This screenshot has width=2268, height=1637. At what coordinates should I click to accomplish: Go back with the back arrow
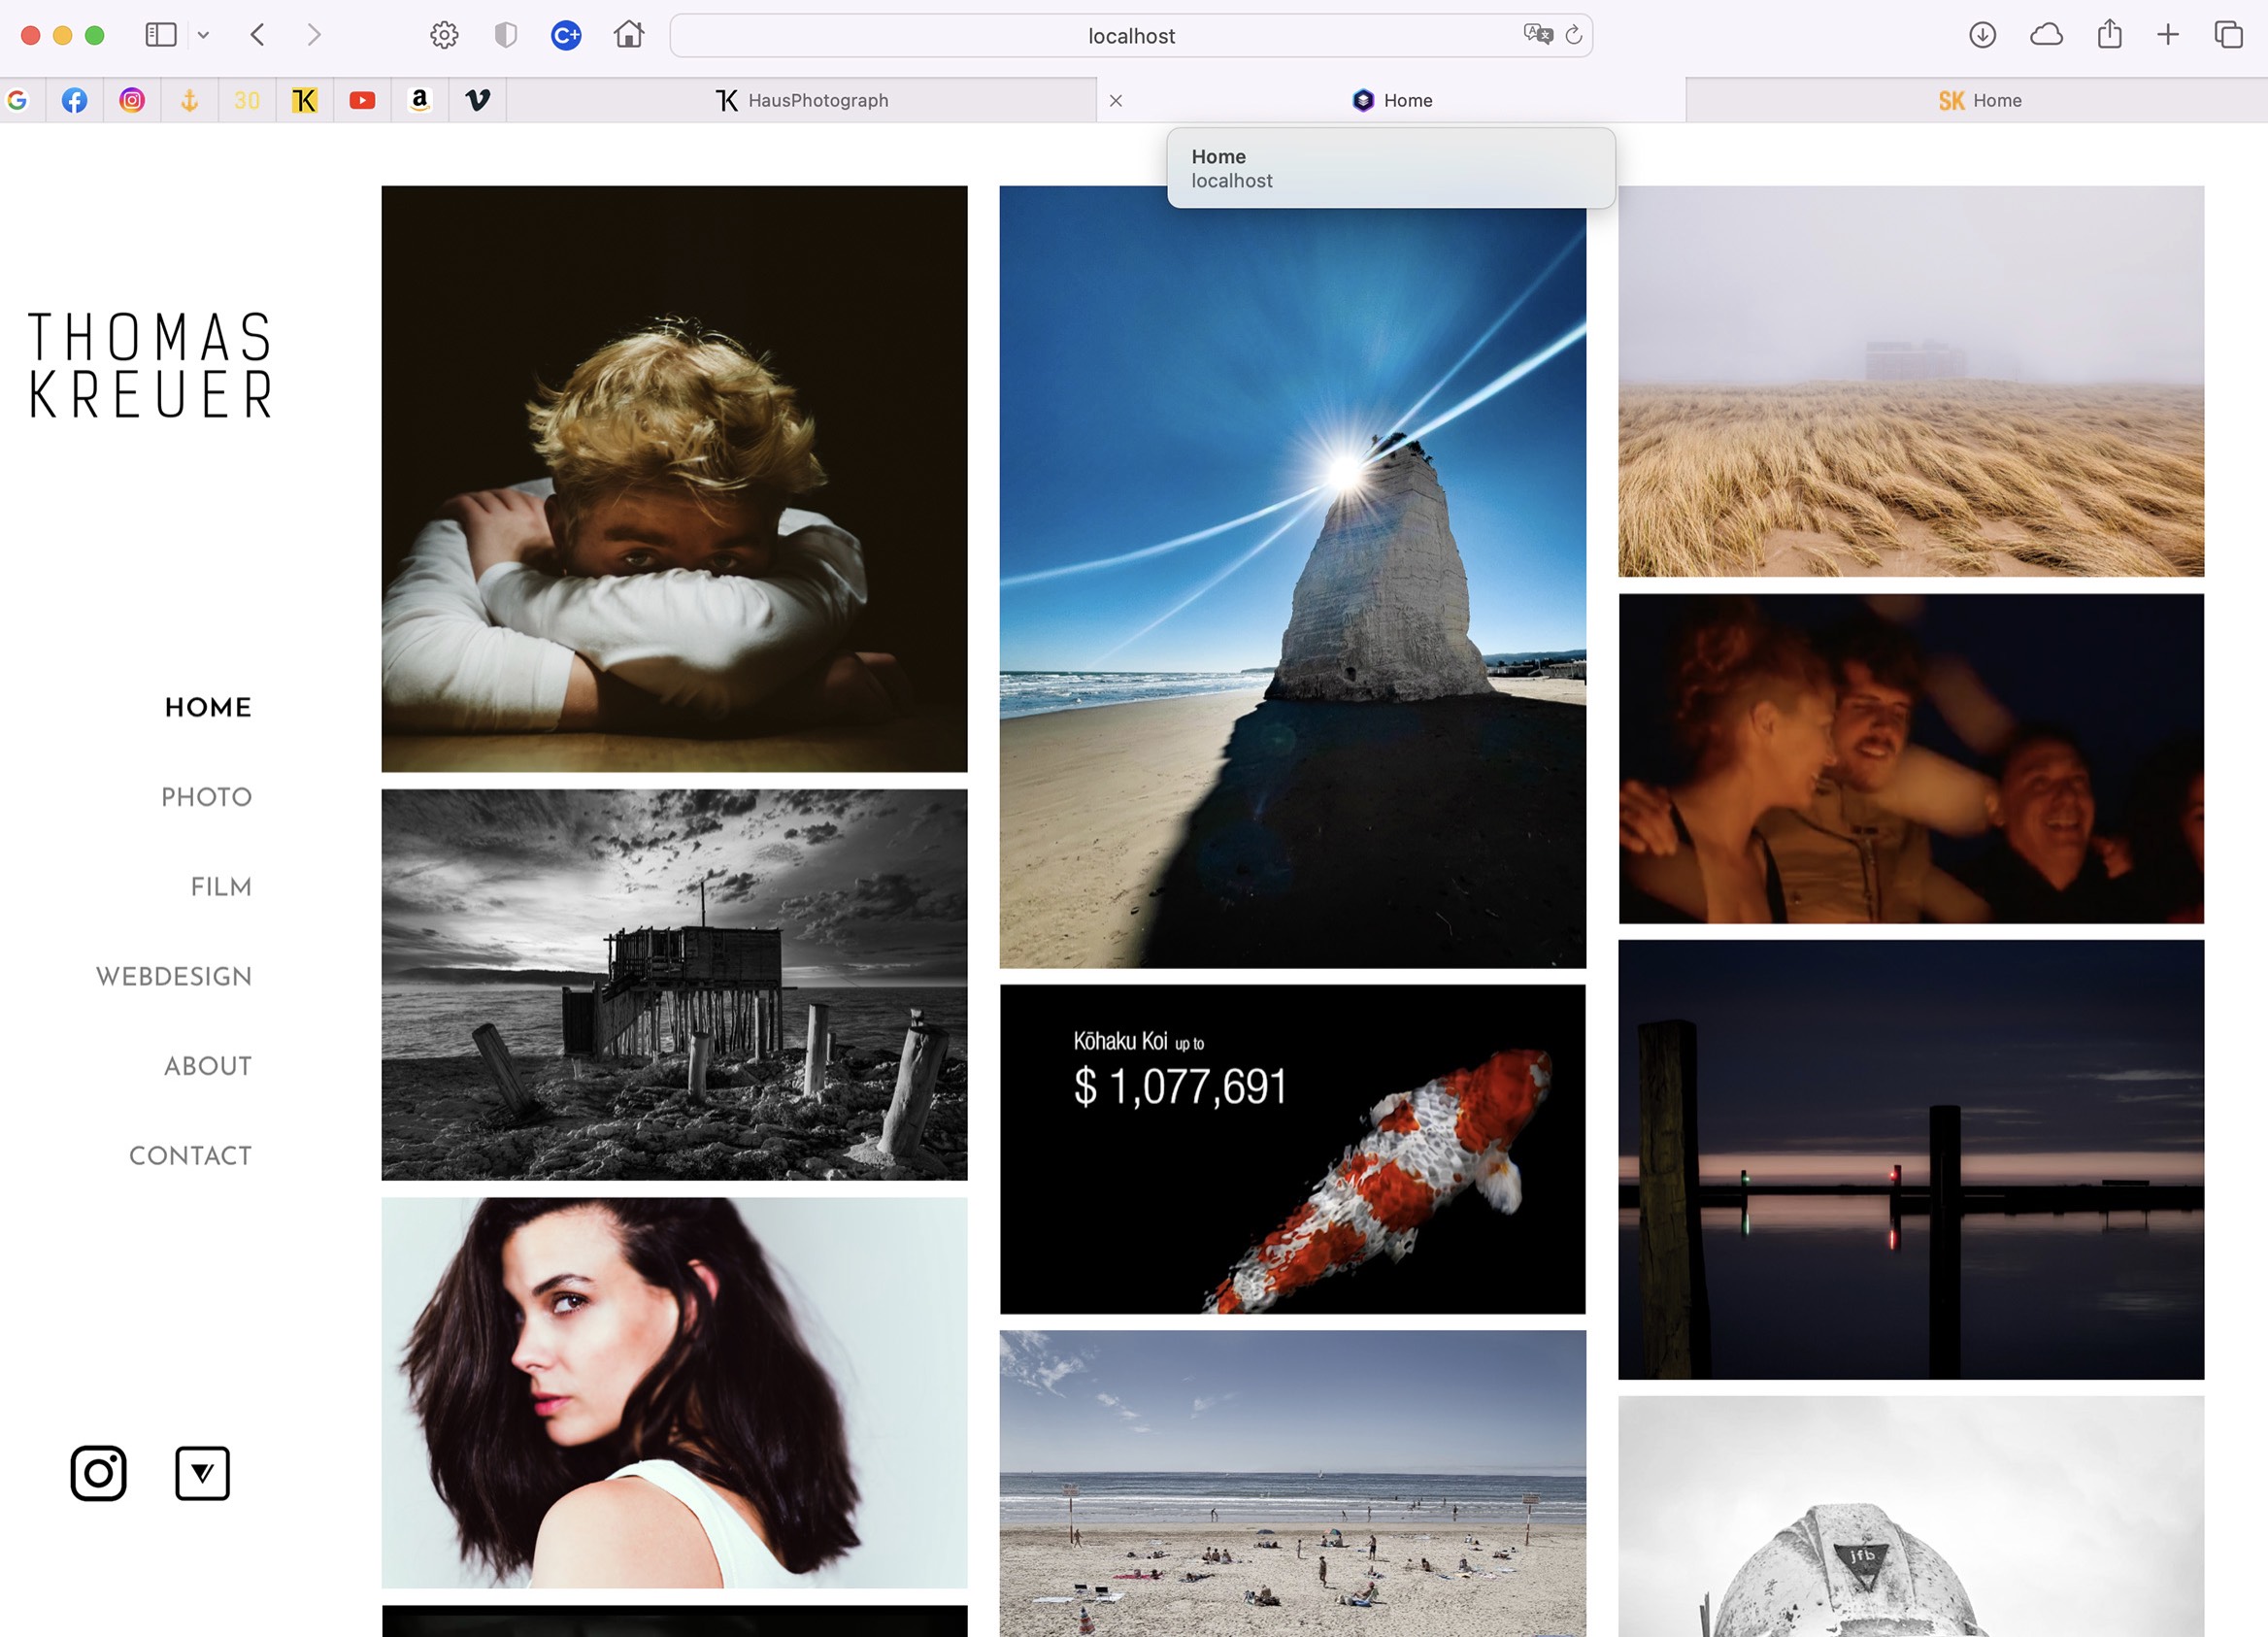pyautogui.click(x=258, y=35)
